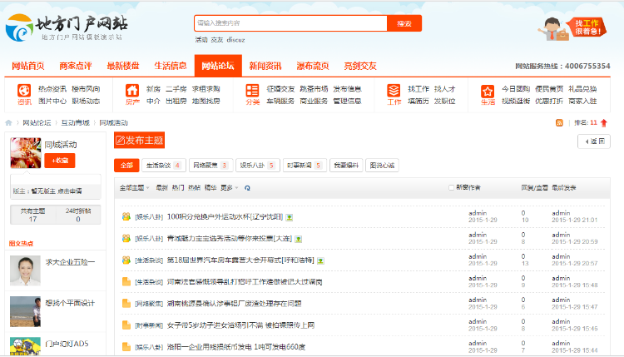Click the 热门 sort link
Viewport: 624px width, 357px height.
178,187
